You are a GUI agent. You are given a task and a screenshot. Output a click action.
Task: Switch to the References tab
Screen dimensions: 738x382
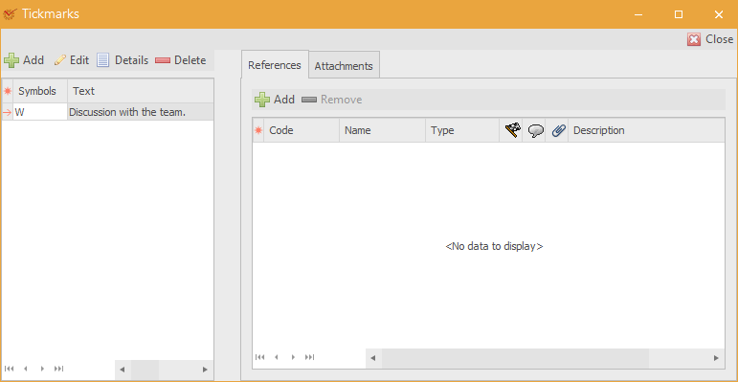[275, 65]
